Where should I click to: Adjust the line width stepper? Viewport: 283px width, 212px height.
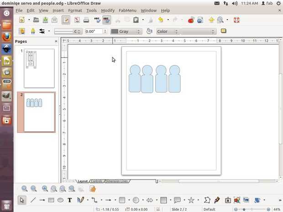(x=105, y=31)
